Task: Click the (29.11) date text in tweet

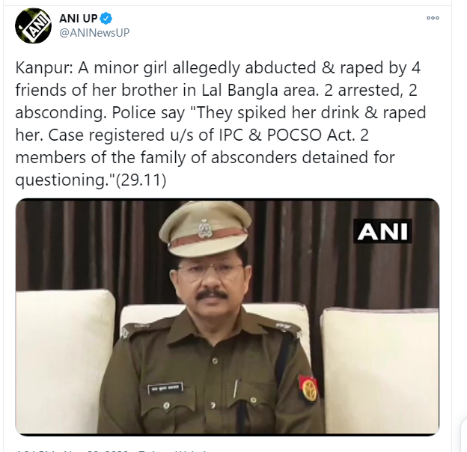Action: pyautogui.click(x=141, y=180)
